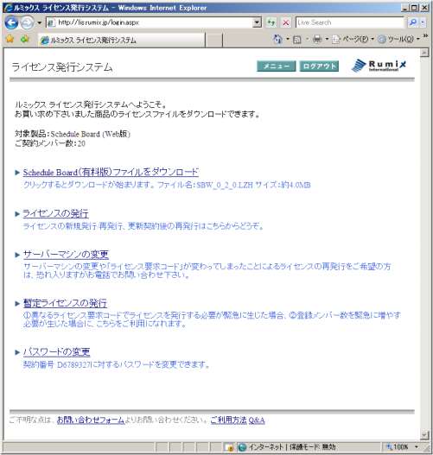The image size is (433, 455).
Task: Open the recent pages dropdown arrow
Action: pos(39,22)
